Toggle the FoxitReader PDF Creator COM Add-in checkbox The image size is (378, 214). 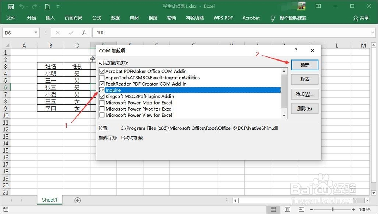pos(102,84)
